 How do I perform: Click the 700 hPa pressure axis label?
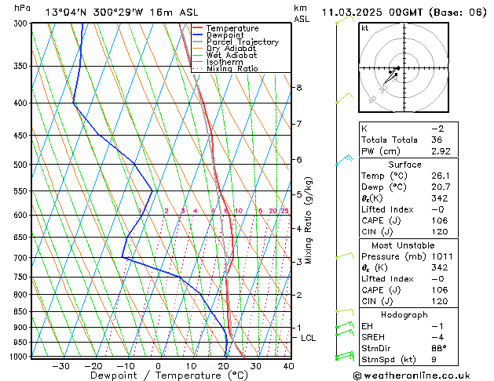22,258
